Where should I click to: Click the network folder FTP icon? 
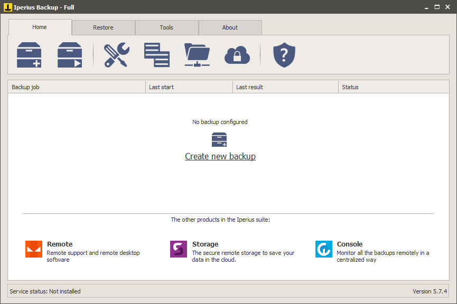[197, 55]
